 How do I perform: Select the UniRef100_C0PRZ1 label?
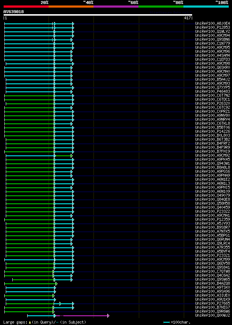[x=212, y=111]
